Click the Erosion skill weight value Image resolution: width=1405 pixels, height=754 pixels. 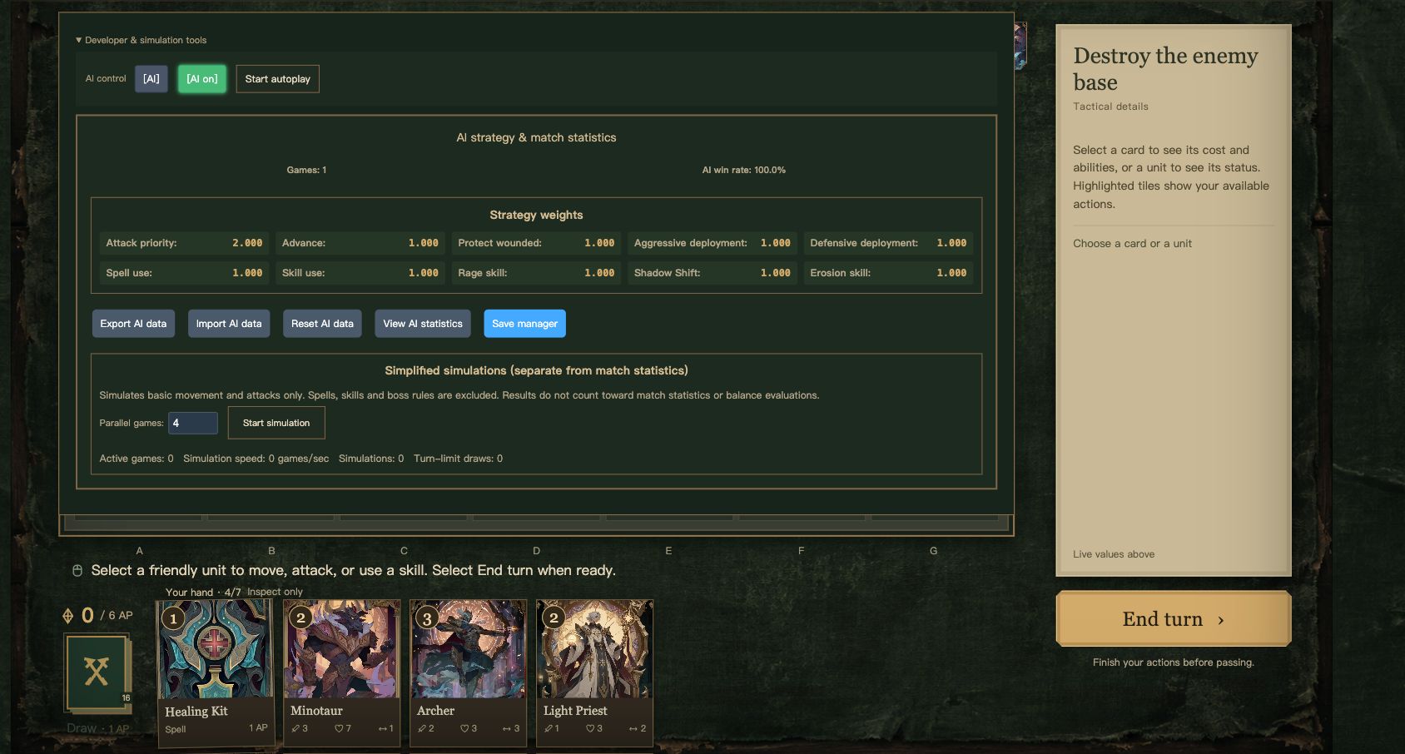click(951, 273)
